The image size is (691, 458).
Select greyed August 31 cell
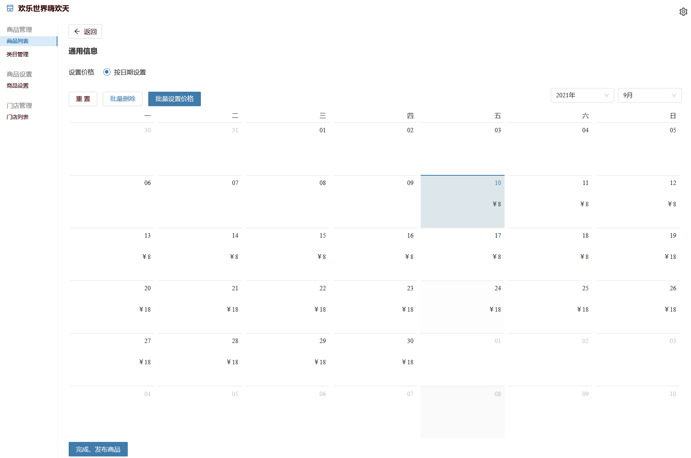200,149
